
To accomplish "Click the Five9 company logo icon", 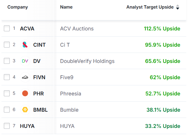I will 25,77.
